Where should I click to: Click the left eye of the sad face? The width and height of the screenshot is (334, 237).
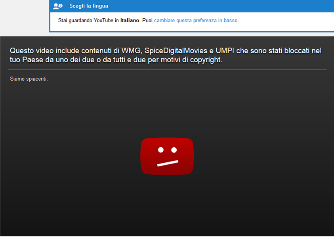tap(160, 150)
